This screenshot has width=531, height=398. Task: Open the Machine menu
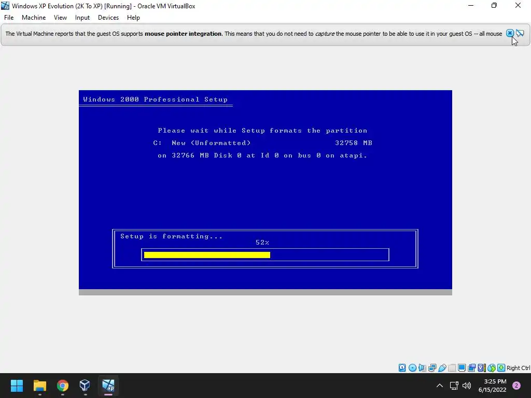34,18
